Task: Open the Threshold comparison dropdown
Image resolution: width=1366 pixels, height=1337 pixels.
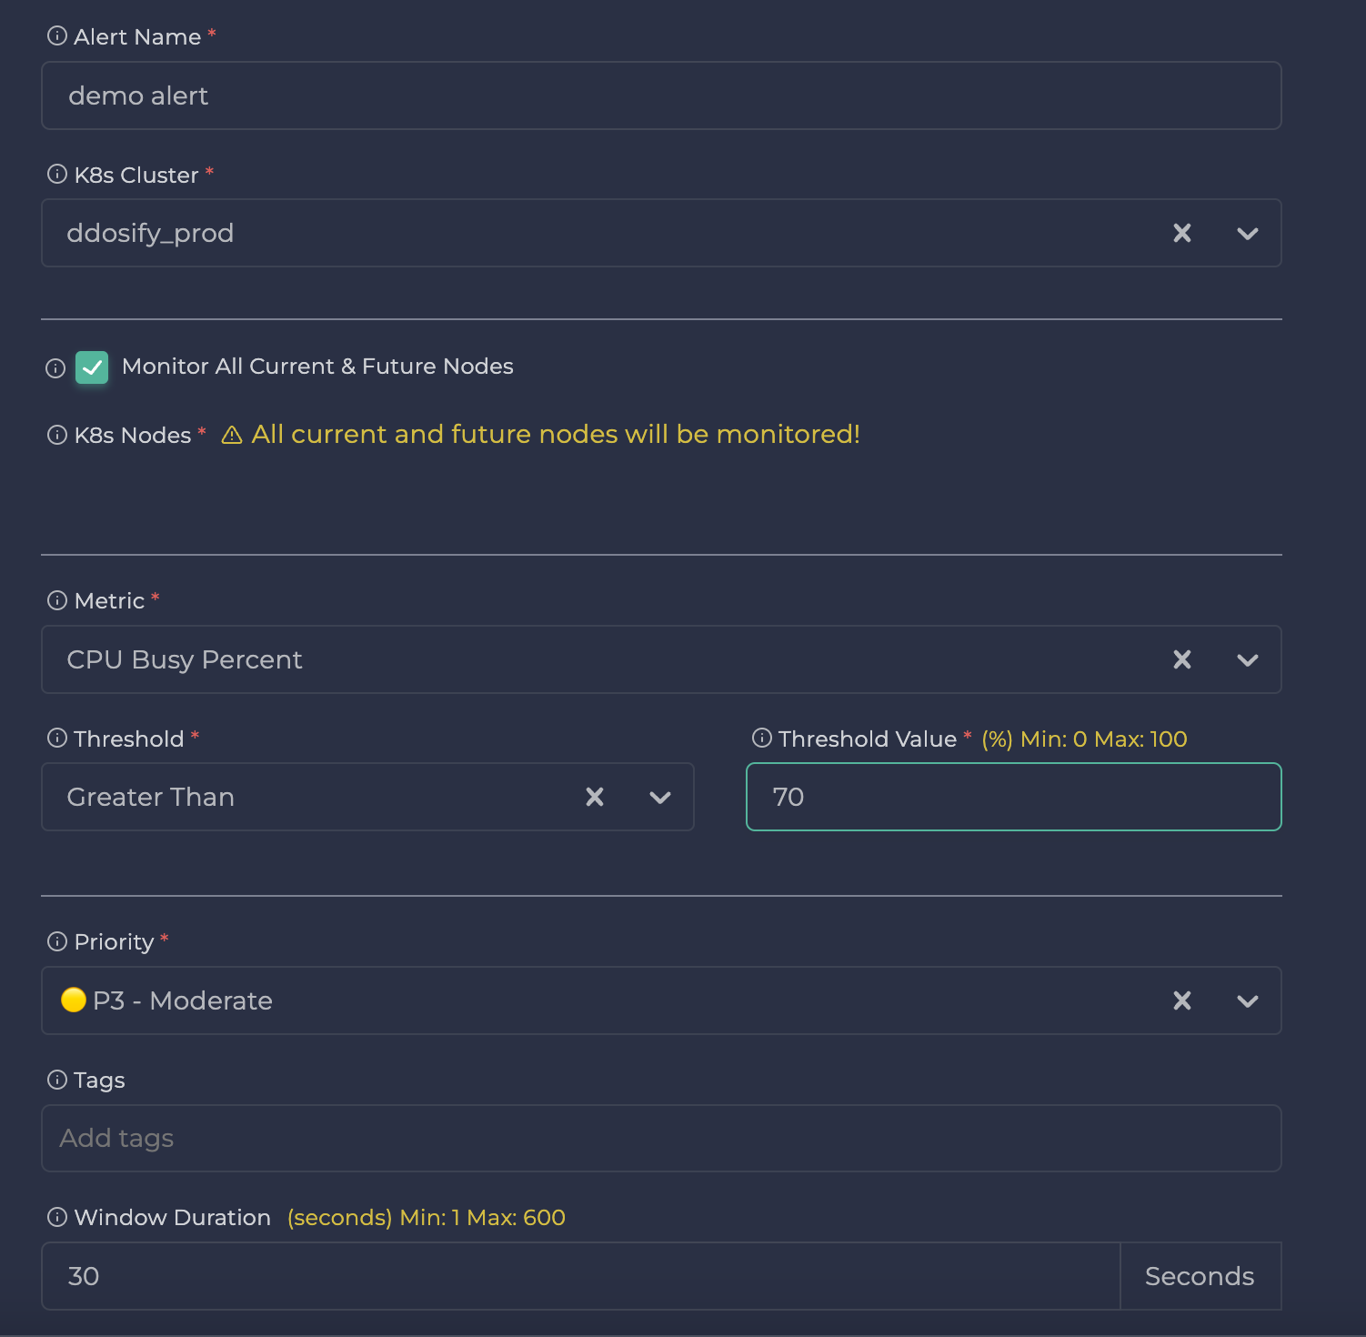Action: [x=659, y=797]
